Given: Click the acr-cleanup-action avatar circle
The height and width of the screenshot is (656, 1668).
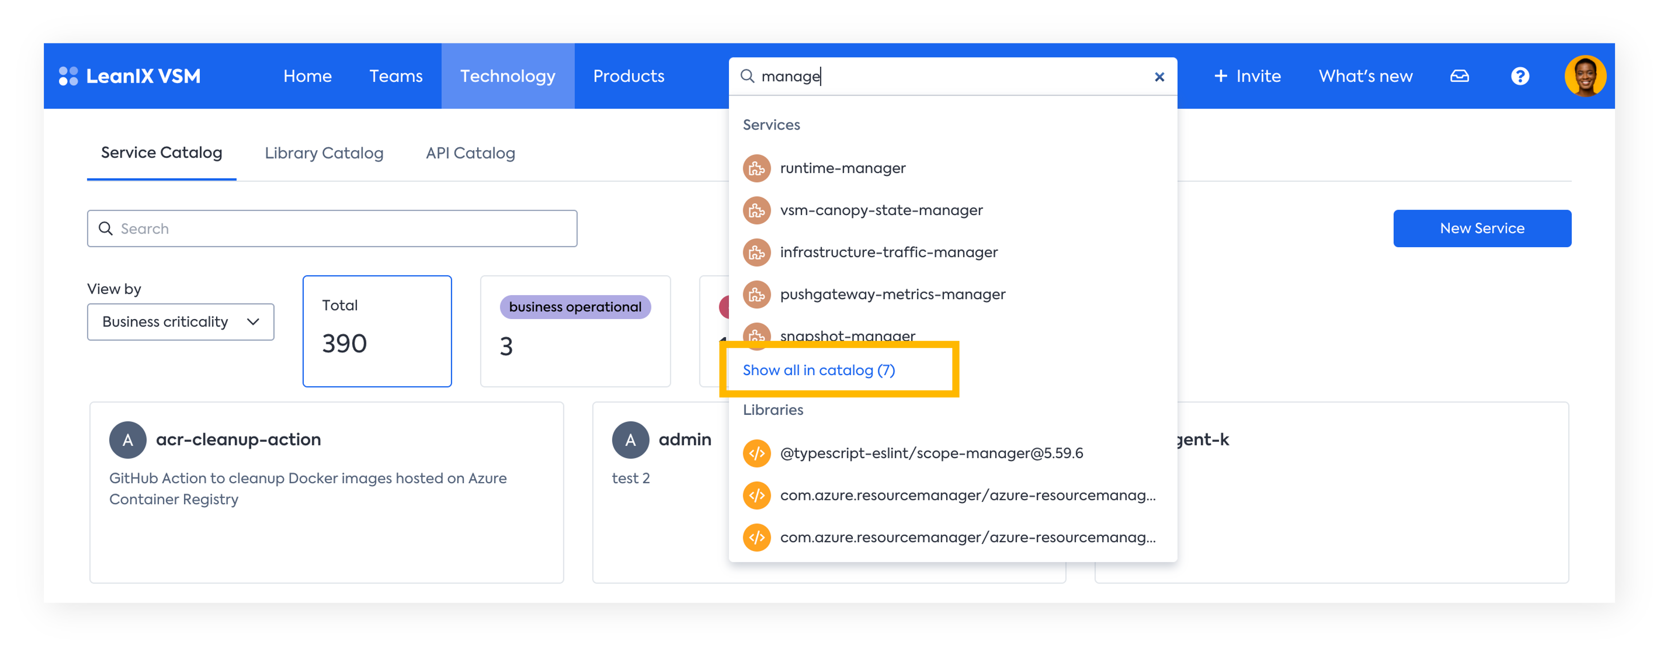Looking at the screenshot, I should point(127,440).
